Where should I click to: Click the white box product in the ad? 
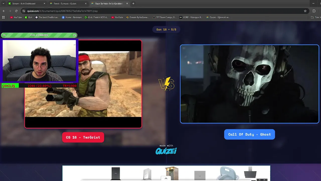(x=147, y=174)
